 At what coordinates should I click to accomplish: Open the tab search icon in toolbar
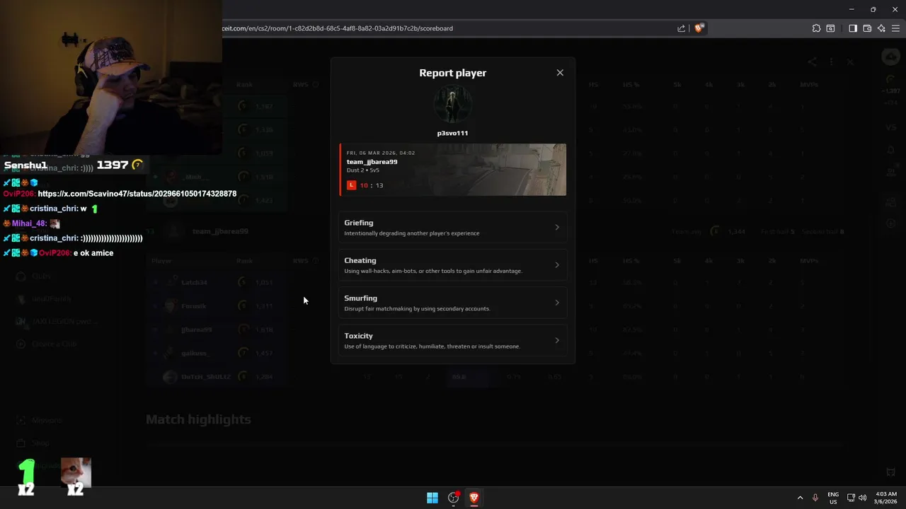(831, 28)
